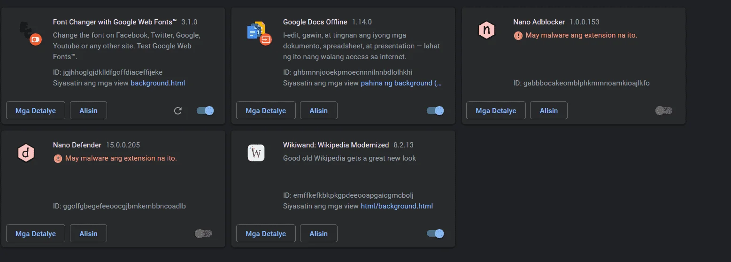Click the Nano Defender malware warning icon
The width and height of the screenshot is (731, 262).
click(58, 158)
